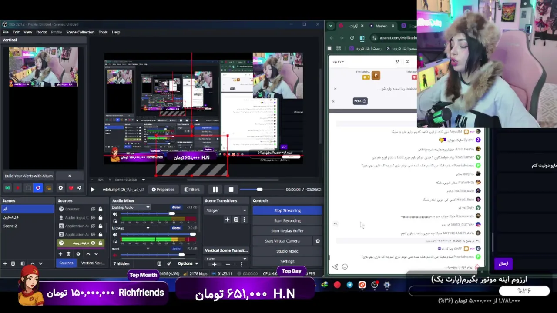Click the ارسال send button in chat
557x313 pixels.
point(503,263)
